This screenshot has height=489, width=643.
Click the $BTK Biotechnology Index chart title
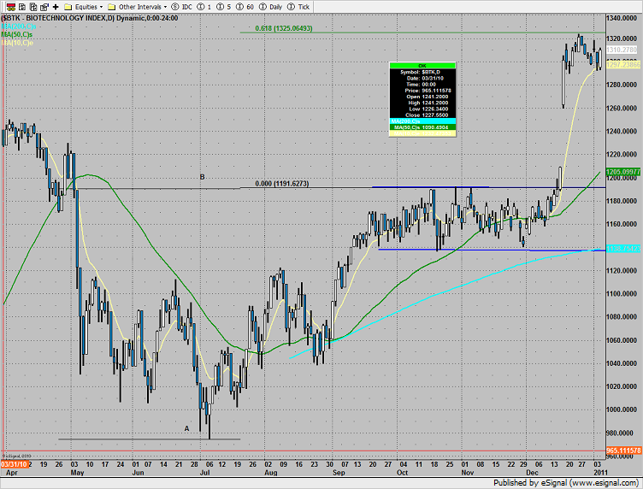[x=51, y=16]
